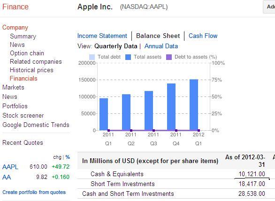This screenshot has width=275, height=201.
Task: Switch view to Annual Data
Action: (x=161, y=46)
